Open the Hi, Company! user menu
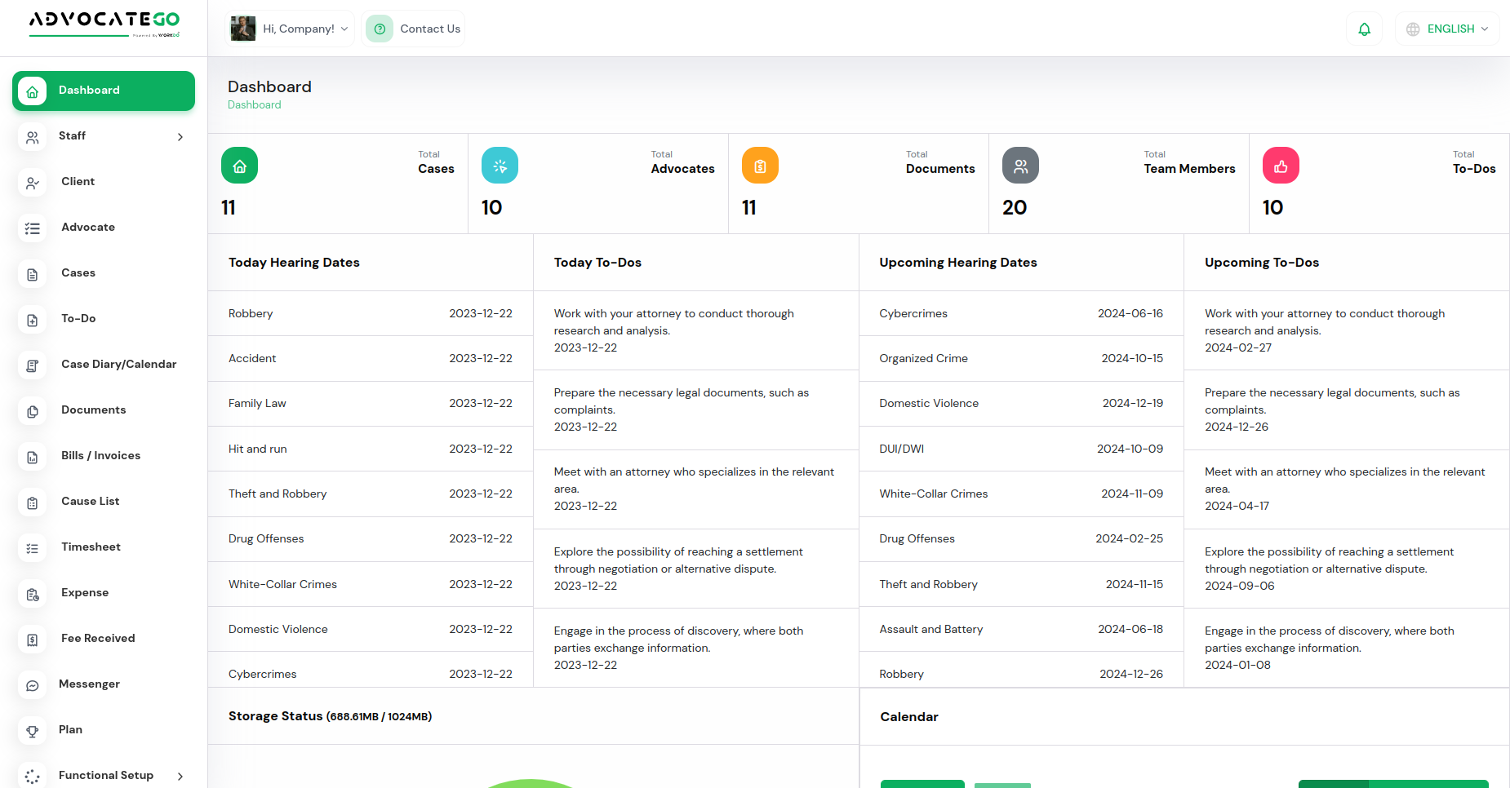Viewport: 1510px width, 788px height. click(290, 29)
